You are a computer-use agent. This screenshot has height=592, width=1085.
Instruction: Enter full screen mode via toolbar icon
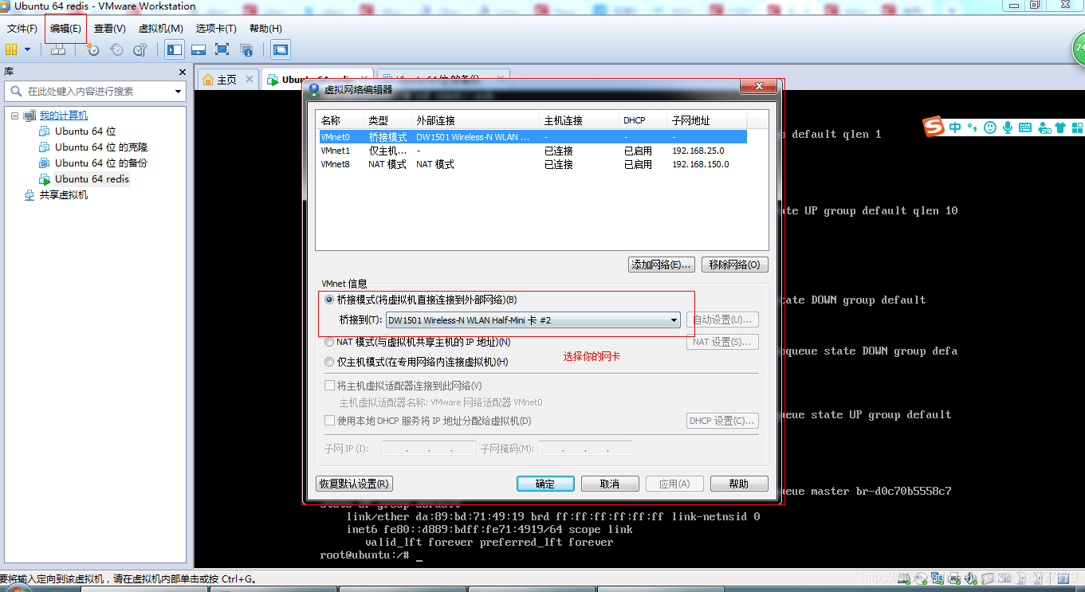pyautogui.click(x=222, y=49)
